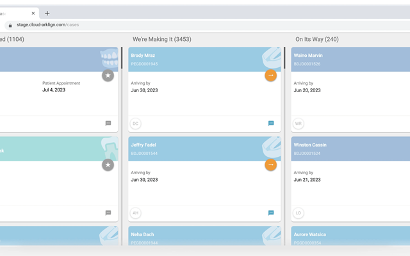410x256 pixels.
Task: Click tooth thumbnail on teal card
Action: coord(110,148)
